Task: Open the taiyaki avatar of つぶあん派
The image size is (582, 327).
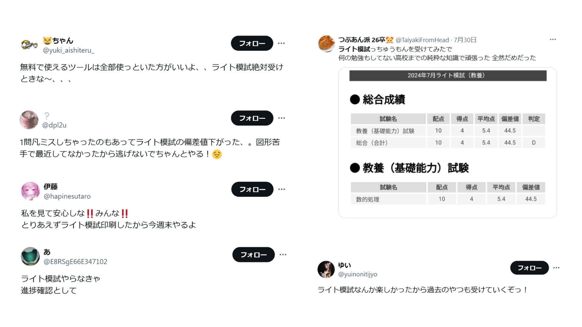Action: click(326, 44)
